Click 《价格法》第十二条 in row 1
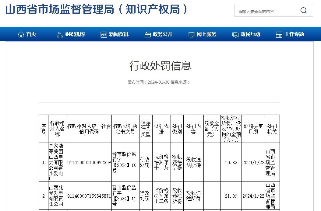 (x=161, y=162)
